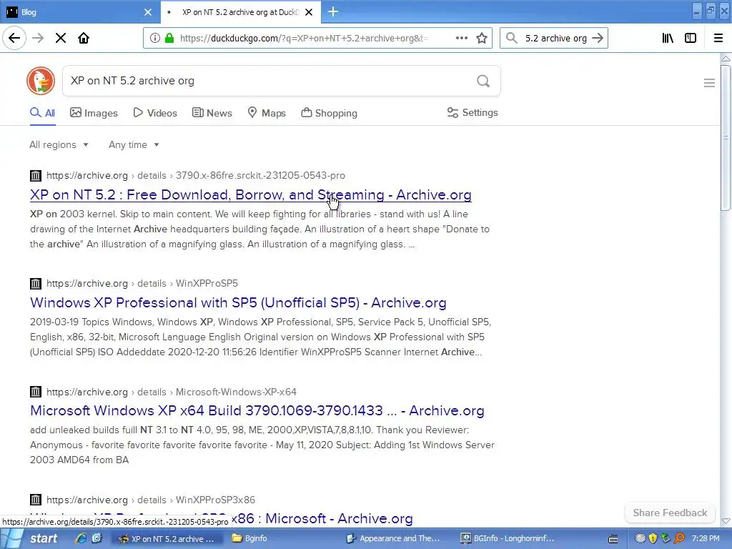Open a new browser tab
Screen dimensions: 732x549
click(x=333, y=11)
